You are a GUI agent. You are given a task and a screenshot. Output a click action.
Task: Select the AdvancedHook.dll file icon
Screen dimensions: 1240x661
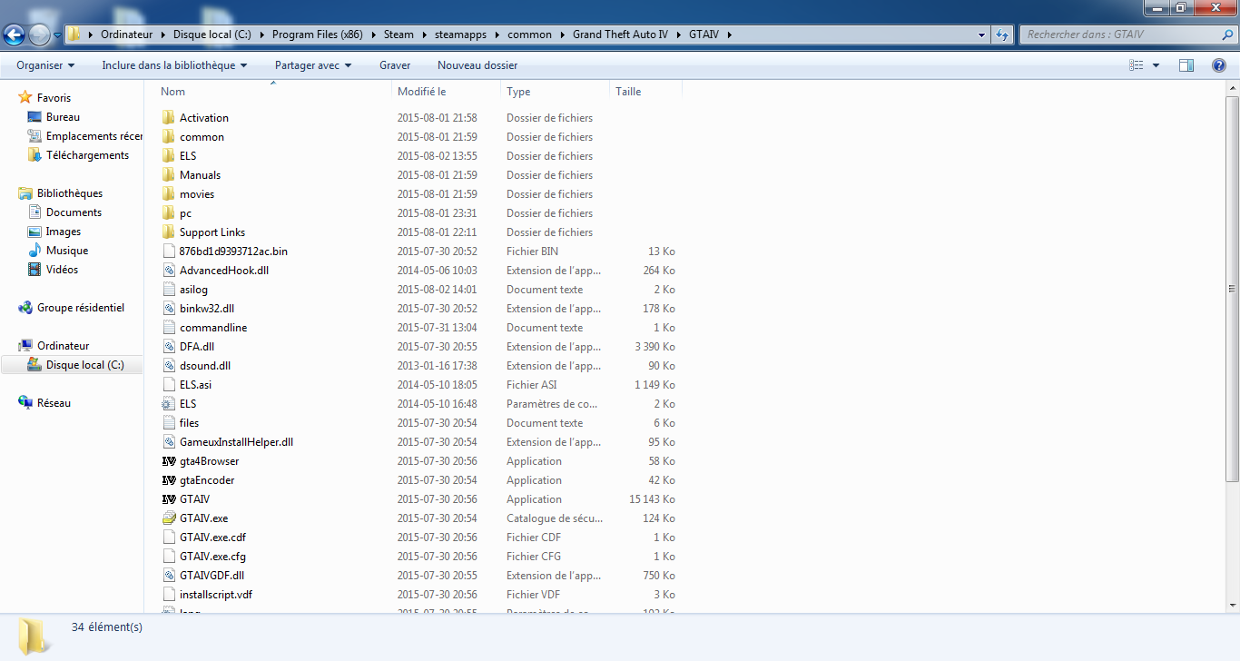tap(168, 271)
